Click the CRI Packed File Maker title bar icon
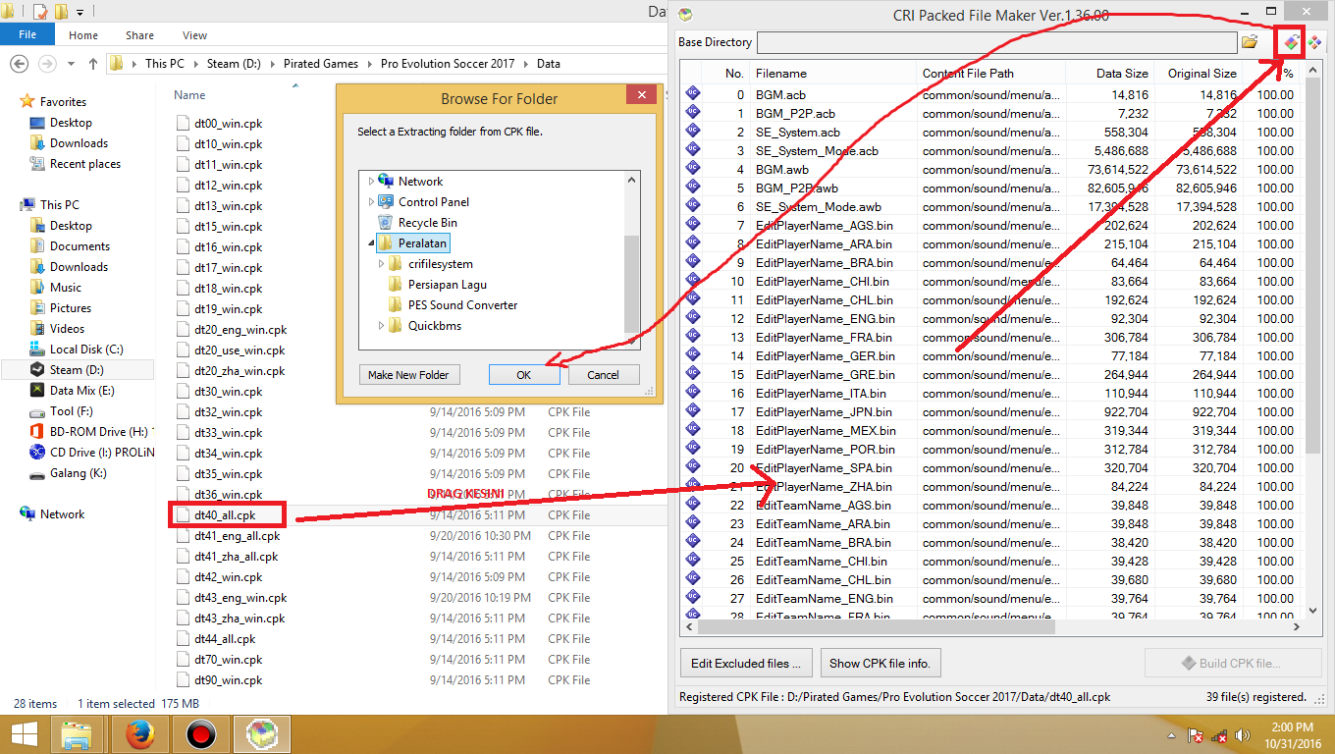 coord(686,14)
